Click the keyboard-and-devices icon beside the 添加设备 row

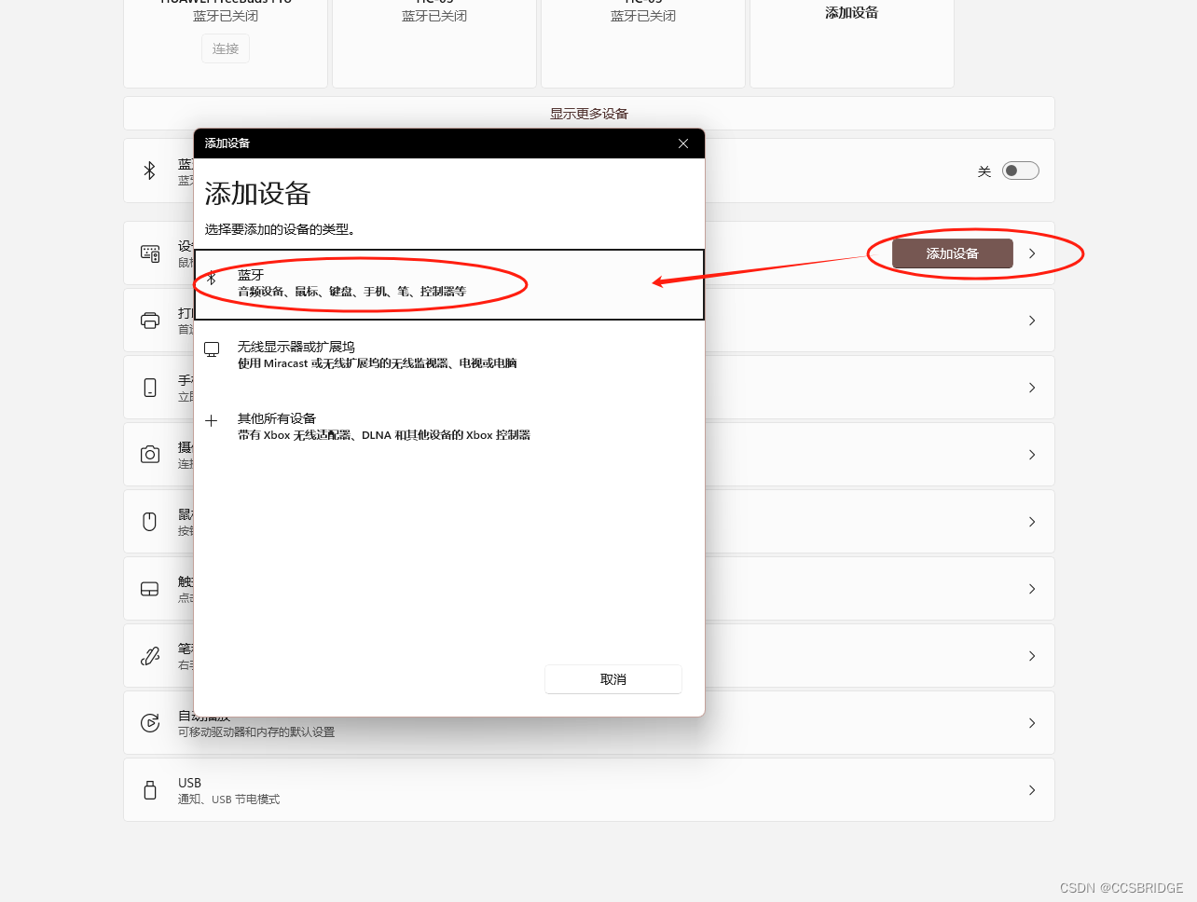coord(150,253)
